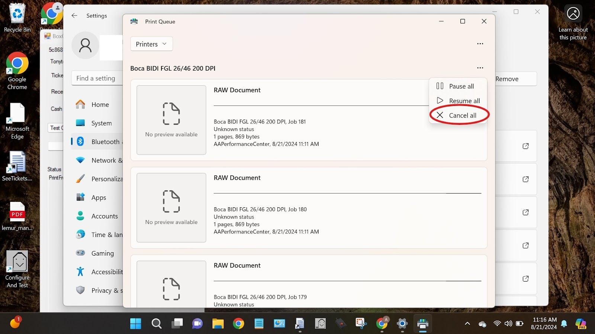This screenshot has height=334, width=595.
Task: Click the Find a setting search box
Action: tap(97, 78)
